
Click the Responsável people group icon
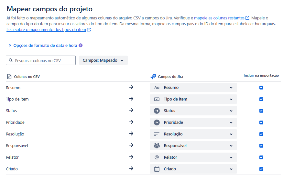coord(157,146)
